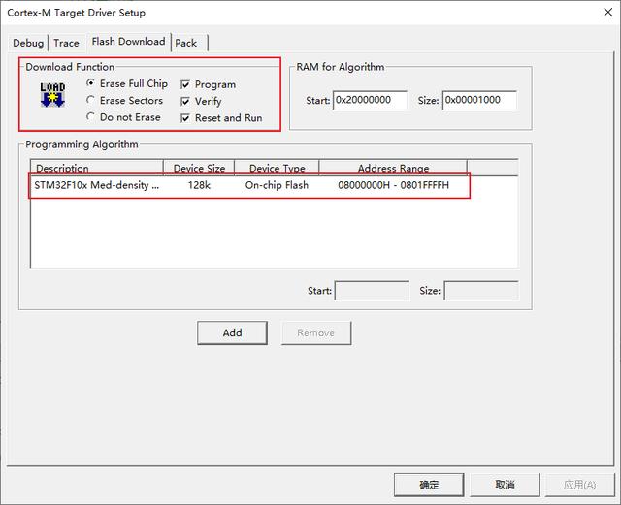
Task: Click the Programming Algorithm Start field
Action: [x=372, y=291]
